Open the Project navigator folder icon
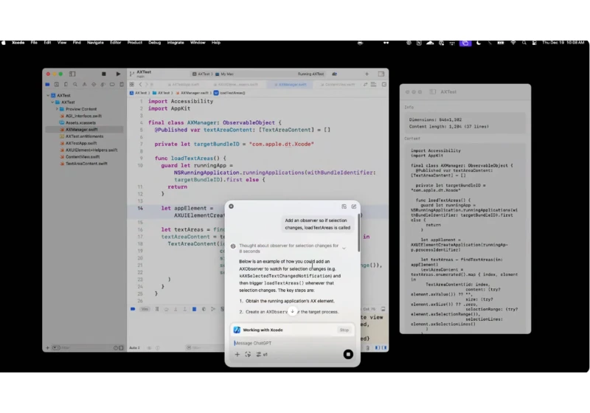The image size is (590, 413). pyautogui.click(x=47, y=84)
